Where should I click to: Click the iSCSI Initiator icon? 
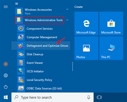pyautogui.click(x=21, y=71)
